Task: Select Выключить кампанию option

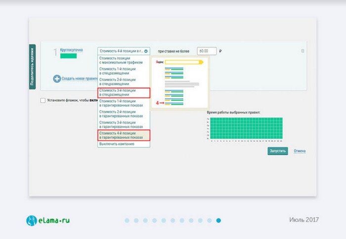Action: point(124,144)
